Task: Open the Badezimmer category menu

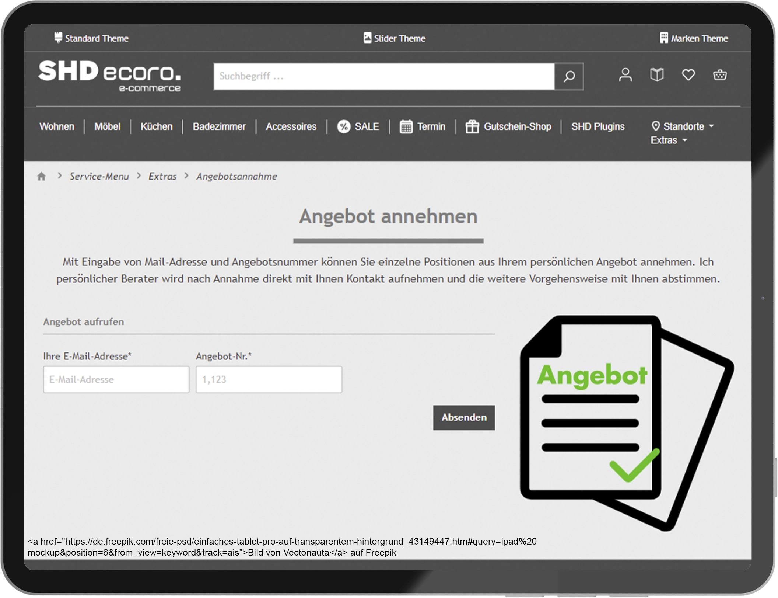Action: pos(219,127)
